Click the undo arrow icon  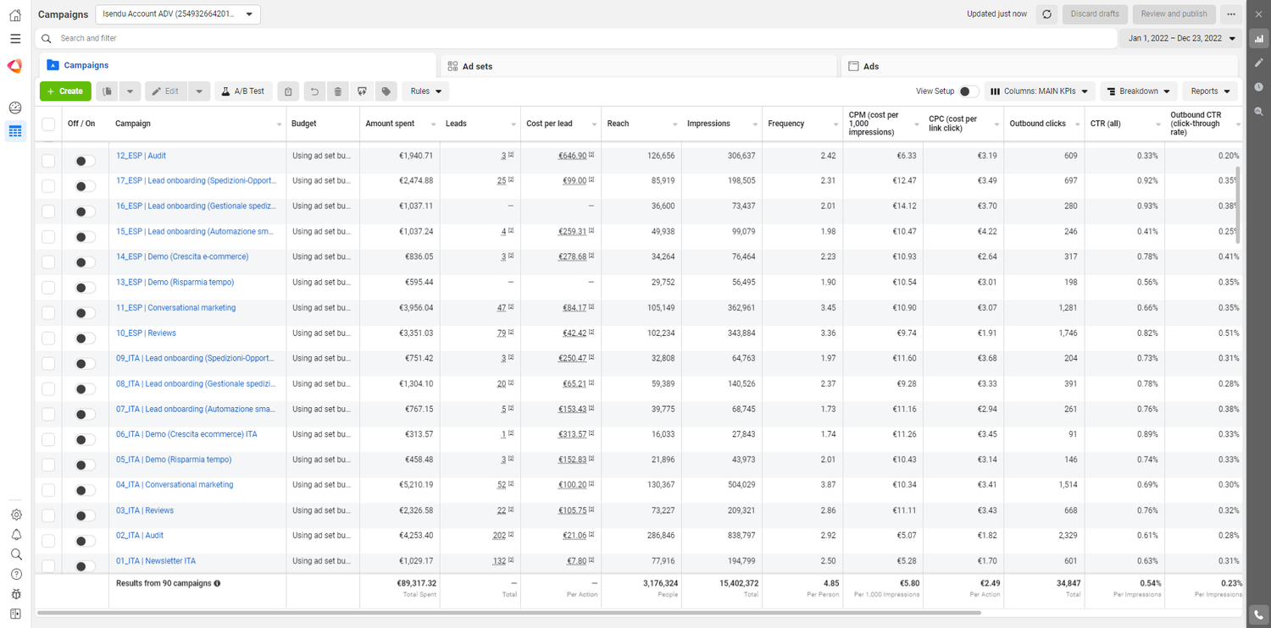314,91
